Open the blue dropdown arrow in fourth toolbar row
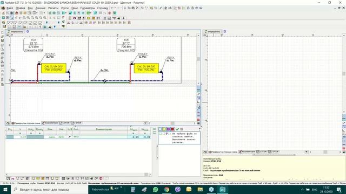Screen dimensions: 346x194 (x=55, y=26)
